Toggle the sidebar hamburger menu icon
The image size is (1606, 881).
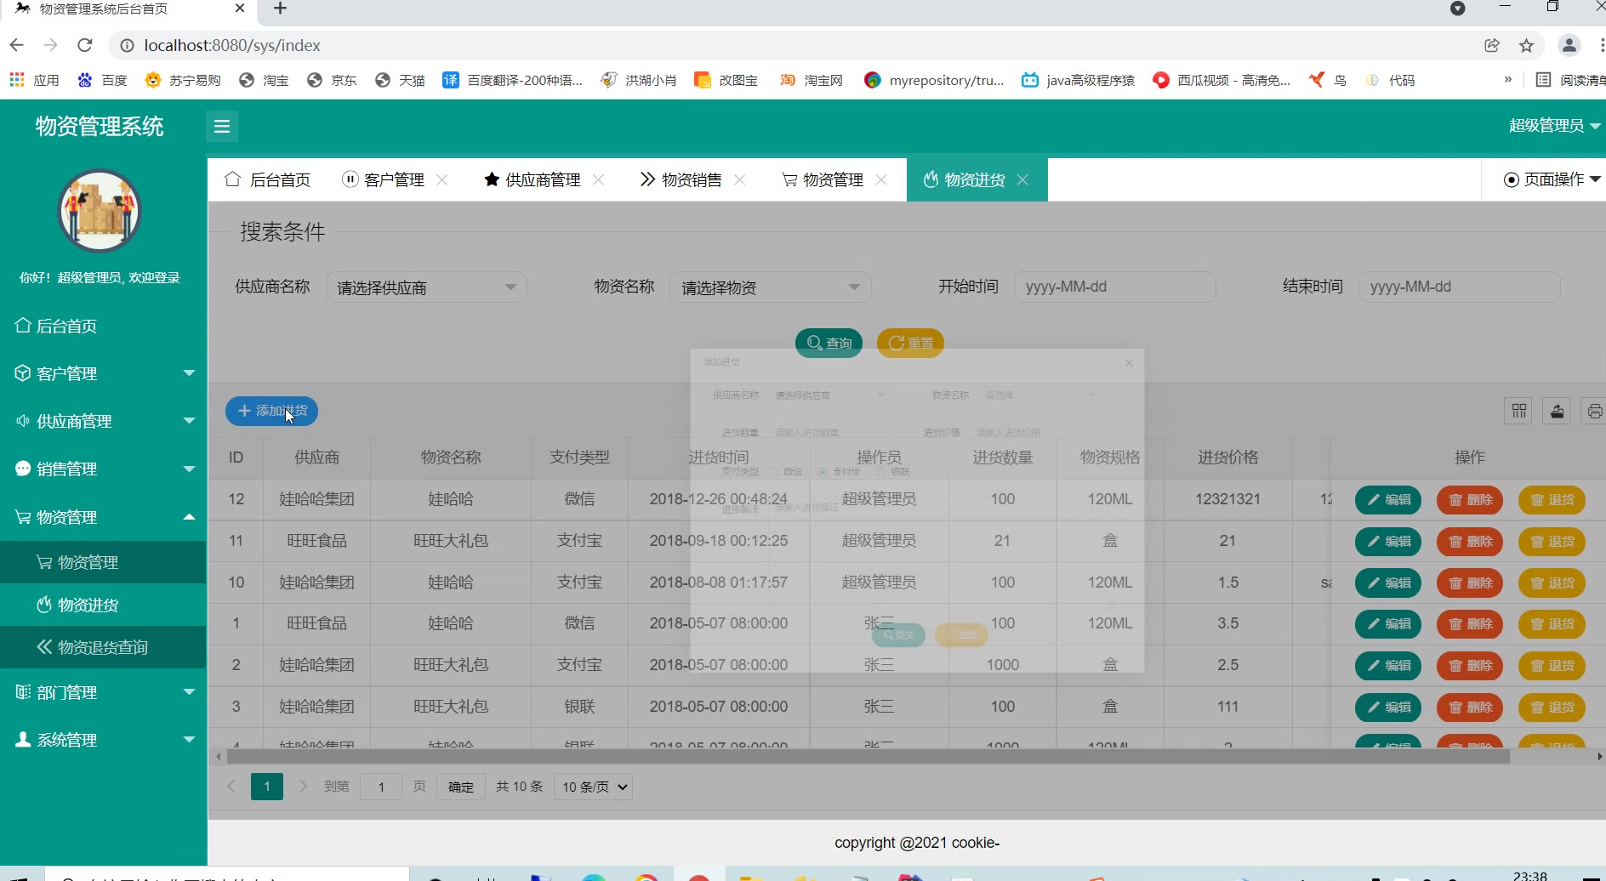[222, 127]
